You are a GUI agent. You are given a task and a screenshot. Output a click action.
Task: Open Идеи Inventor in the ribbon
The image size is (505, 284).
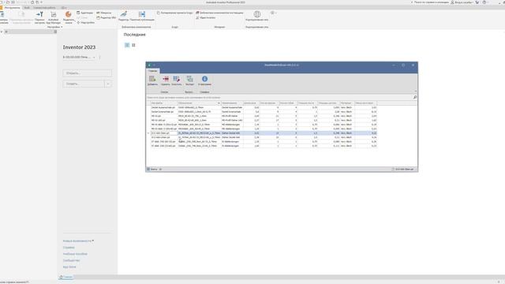tap(205, 17)
